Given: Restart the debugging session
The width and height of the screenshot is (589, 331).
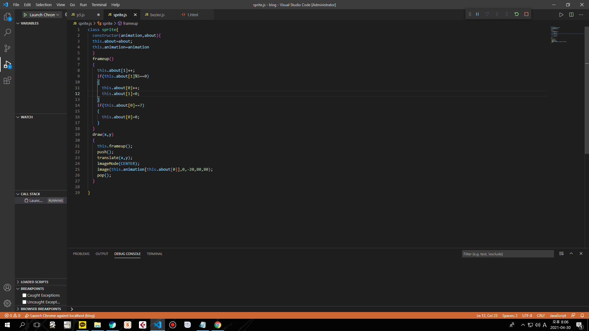Looking at the screenshot, I should click(x=517, y=14).
